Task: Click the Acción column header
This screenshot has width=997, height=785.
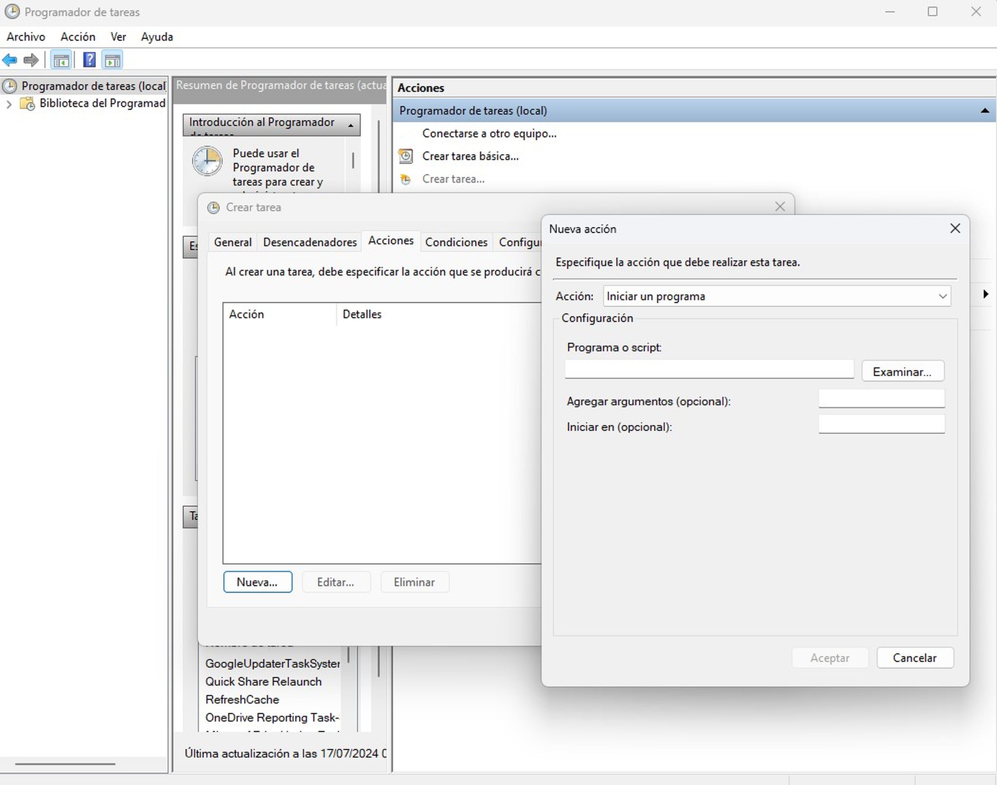Action: click(x=279, y=314)
